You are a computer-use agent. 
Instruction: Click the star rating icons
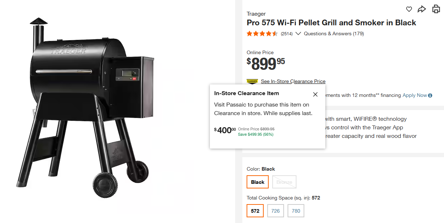262,34
